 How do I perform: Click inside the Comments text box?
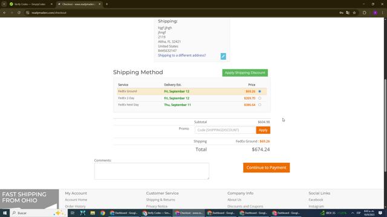152,171
